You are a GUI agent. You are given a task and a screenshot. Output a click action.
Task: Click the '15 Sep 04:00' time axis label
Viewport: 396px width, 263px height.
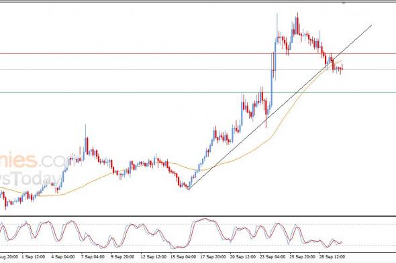(183, 257)
